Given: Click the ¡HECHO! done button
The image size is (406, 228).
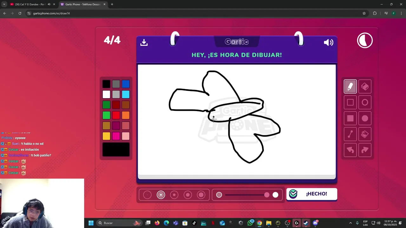Looking at the screenshot, I should tap(311, 194).
